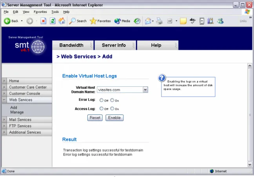Click the Refresh page icon
This screenshot has width=254, height=177.
coord(53,21)
